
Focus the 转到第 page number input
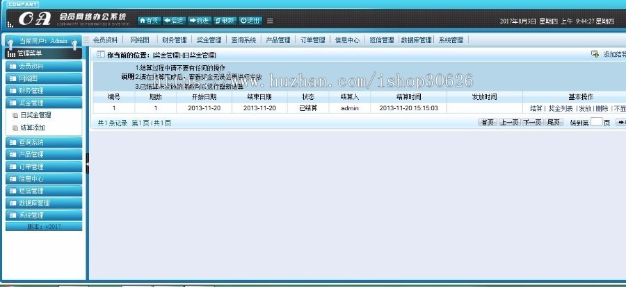(596, 122)
